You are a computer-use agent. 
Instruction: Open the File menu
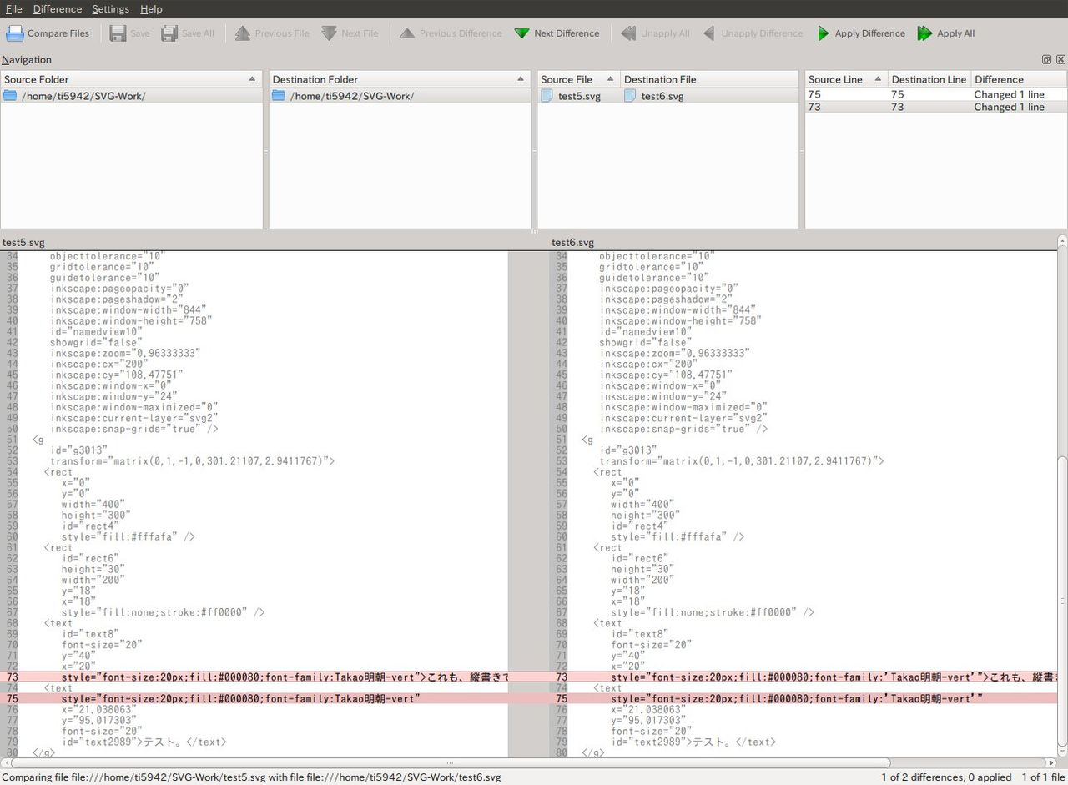[x=13, y=9]
